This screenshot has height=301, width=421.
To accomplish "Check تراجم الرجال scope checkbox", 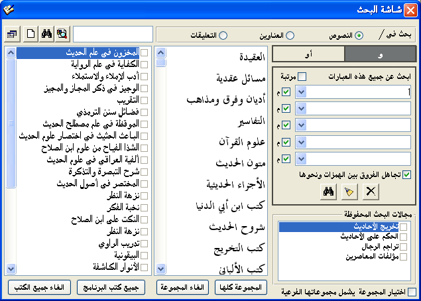I will (403, 247).
